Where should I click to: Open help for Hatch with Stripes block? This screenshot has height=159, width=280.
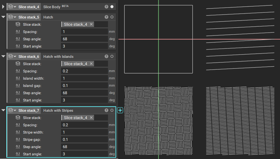(x=106, y=110)
